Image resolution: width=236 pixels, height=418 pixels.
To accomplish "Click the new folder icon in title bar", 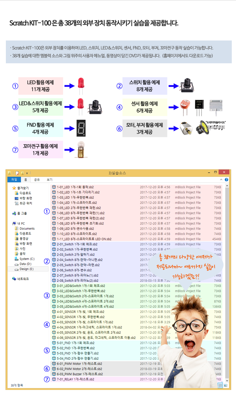I will pyautogui.click(x=22, y=173).
